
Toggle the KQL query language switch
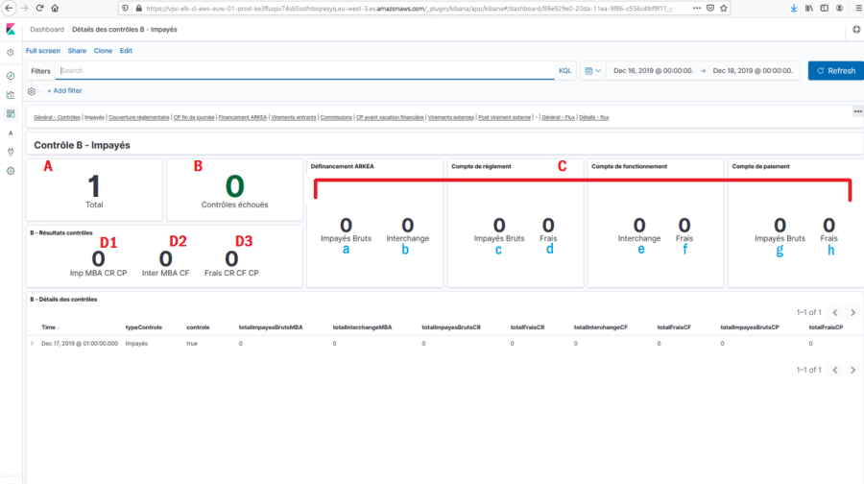tap(564, 71)
